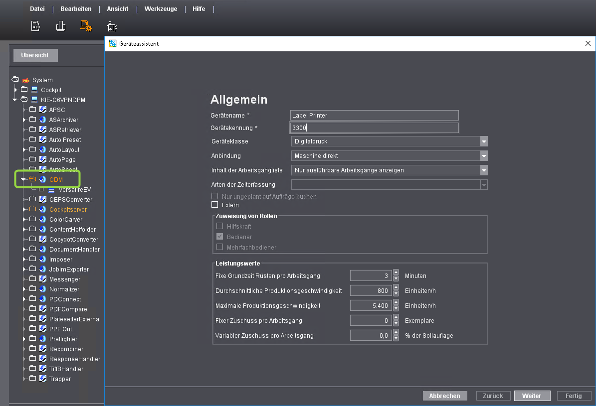
Task: Click the Recombiner service icon
Action: click(43, 349)
